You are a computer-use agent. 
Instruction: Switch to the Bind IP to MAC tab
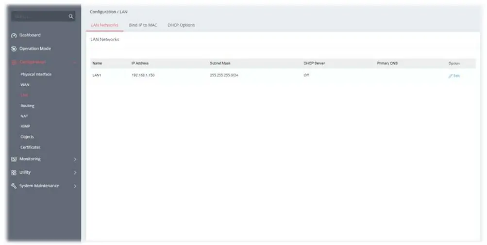(143, 25)
